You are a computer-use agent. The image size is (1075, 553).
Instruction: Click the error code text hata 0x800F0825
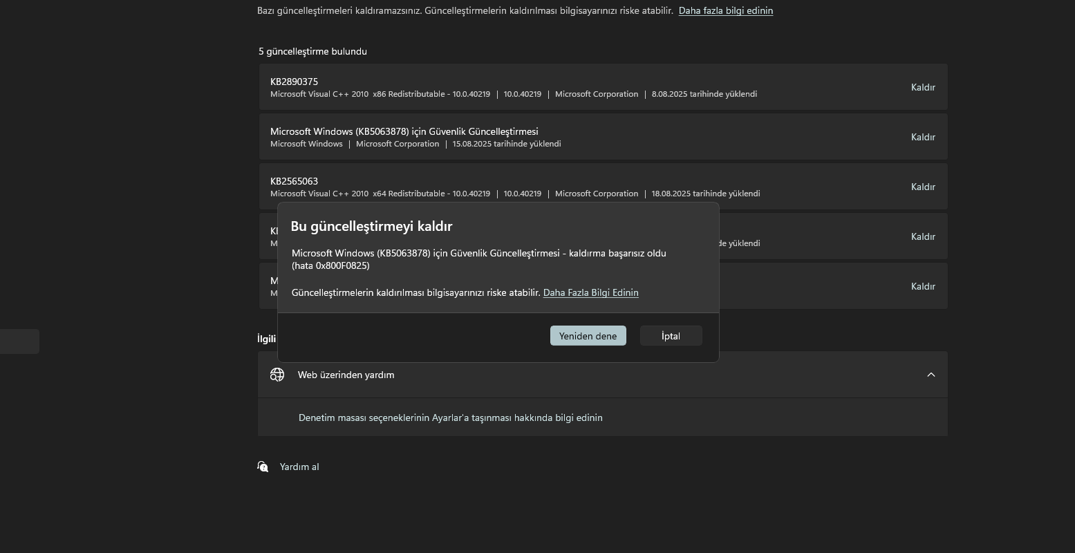330,265
